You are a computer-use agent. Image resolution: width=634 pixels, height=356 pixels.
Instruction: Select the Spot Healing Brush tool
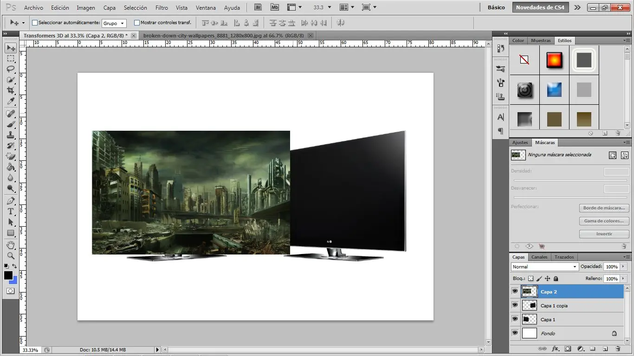[x=11, y=114]
